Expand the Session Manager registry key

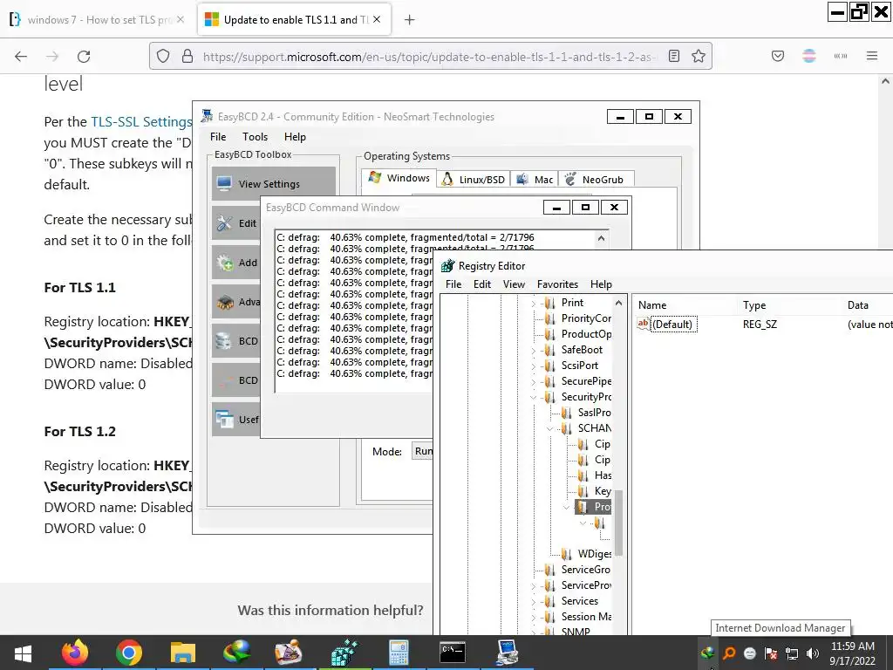pyautogui.click(x=533, y=617)
